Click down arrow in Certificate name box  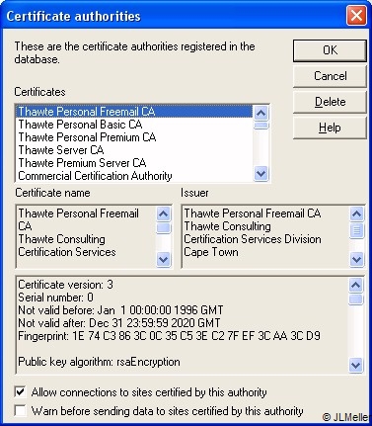click(x=164, y=259)
